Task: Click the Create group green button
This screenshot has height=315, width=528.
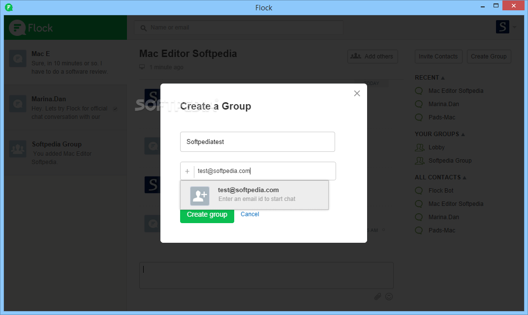Action: tap(207, 215)
